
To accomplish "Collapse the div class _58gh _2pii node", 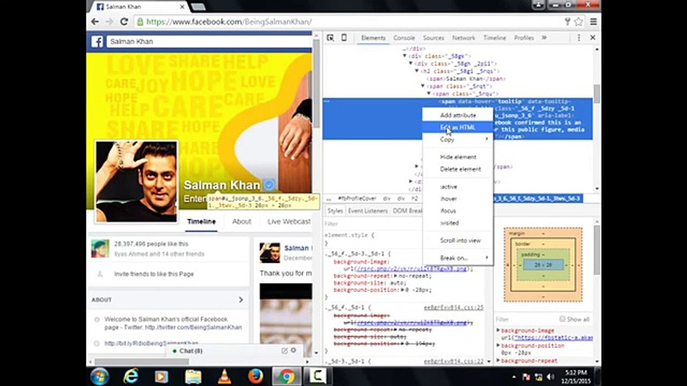I will click(x=411, y=63).
